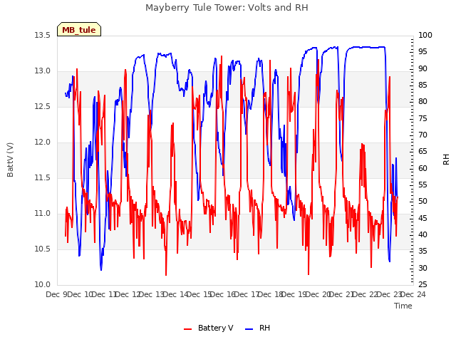The height and width of the screenshot is (342, 456).
Task: Click the 80 tick on the right RH axis
Action: (423, 101)
